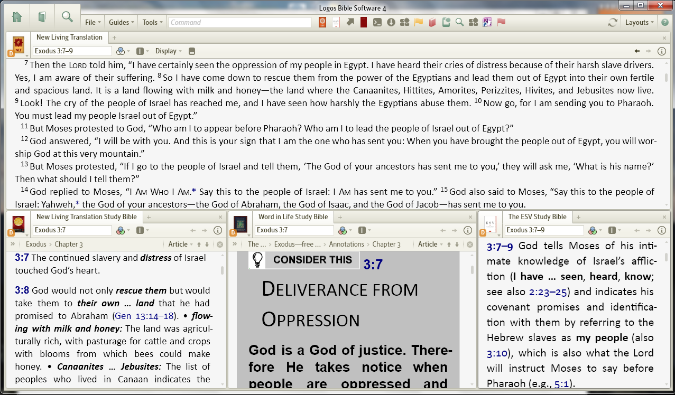Select The ESV Study Bible tab
The image size is (675, 395).
537,217
